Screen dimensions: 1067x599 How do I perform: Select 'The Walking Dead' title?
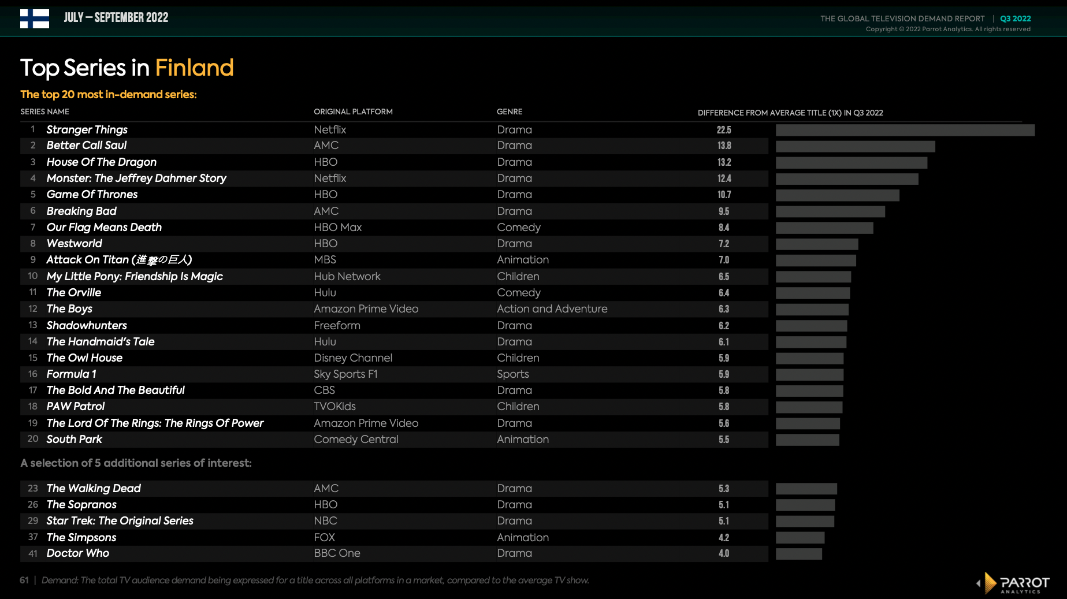click(94, 489)
